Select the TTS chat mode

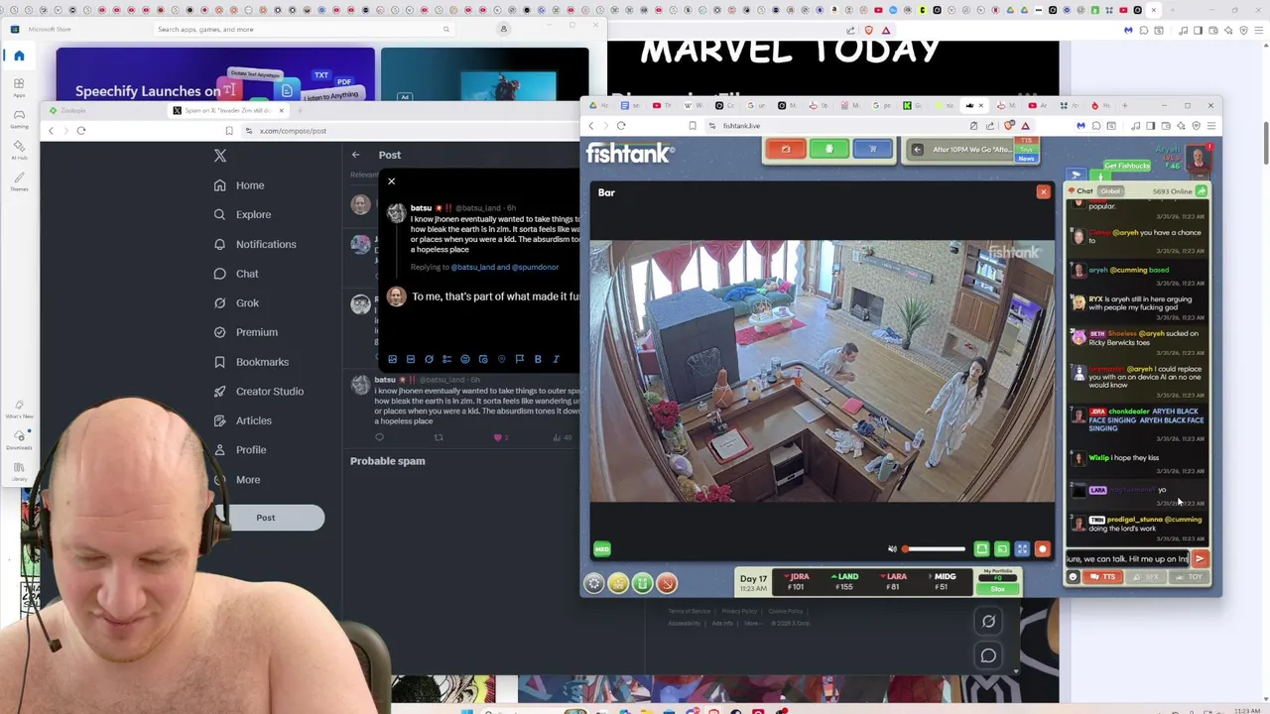[x=1103, y=577]
